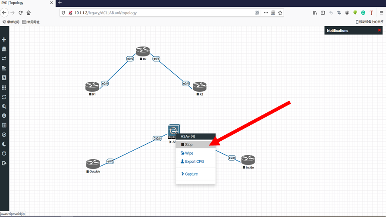Select Stop in the ASAv context menu
Screen dimensions: 386x217
click(189, 145)
